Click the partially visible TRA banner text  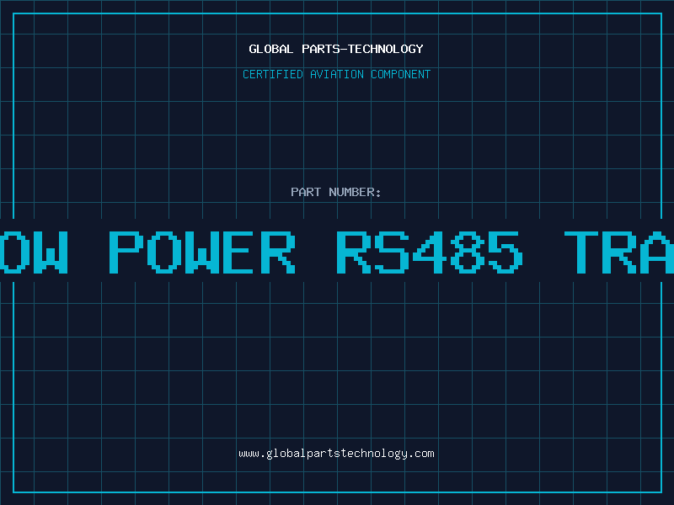click(619, 252)
